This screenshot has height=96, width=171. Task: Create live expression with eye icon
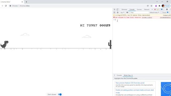127,13
